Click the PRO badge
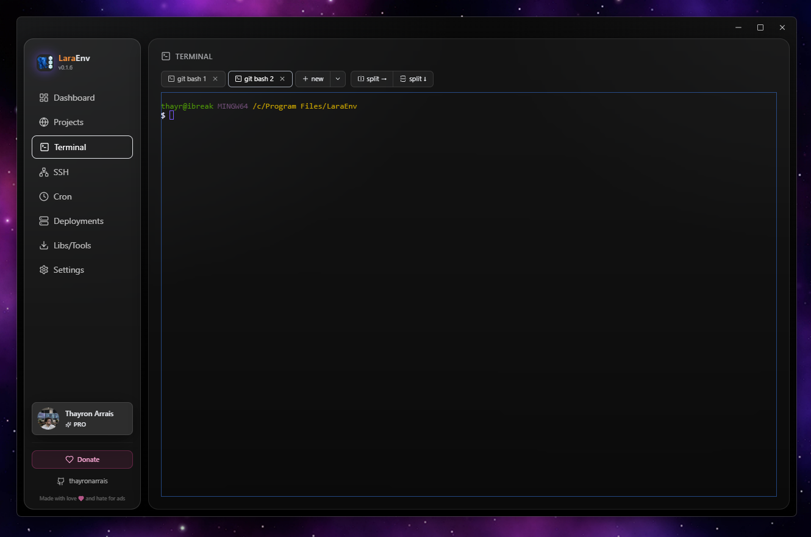The height and width of the screenshot is (537, 811). pos(76,424)
